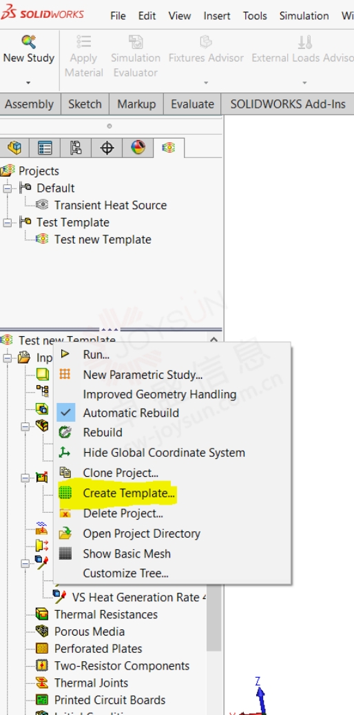Screen dimensions: 354x715
Task: Open the DimXpertManager crosshair tab
Action: (107, 148)
